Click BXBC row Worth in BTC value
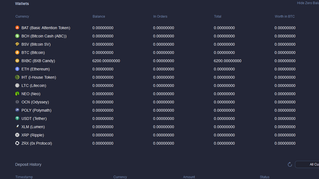The width and height of the screenshot is (319, 179). click(x=285, y=61)
